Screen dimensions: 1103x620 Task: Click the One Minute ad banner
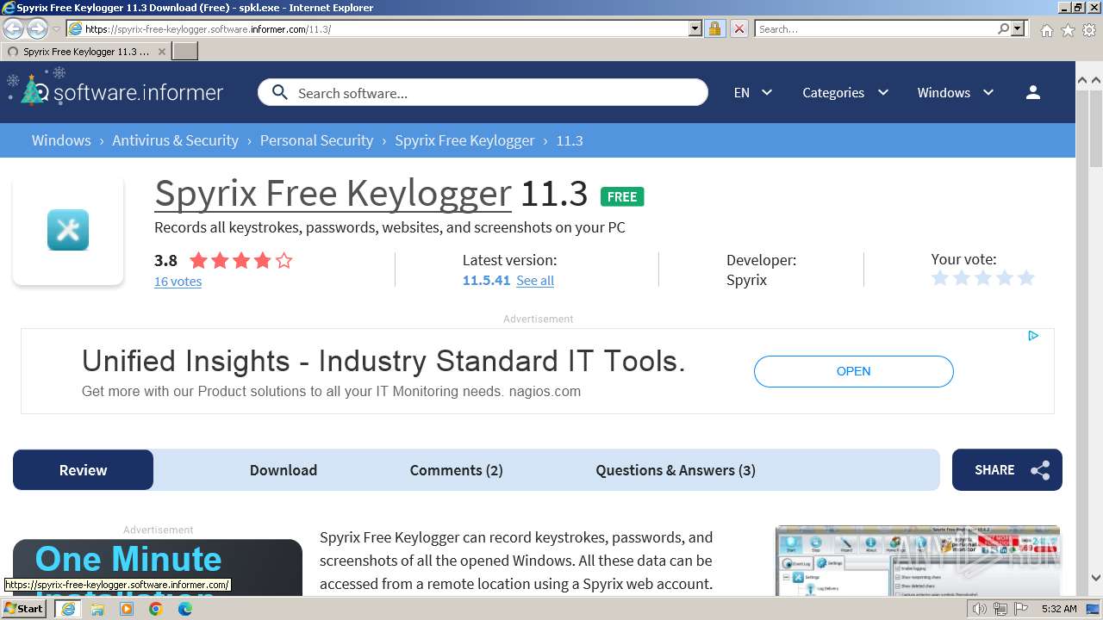[x=158, y=567]
